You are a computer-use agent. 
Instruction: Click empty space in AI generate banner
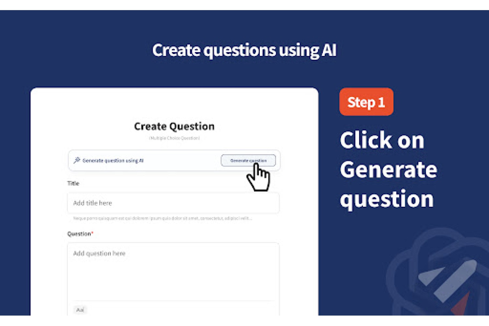(182, 160)
